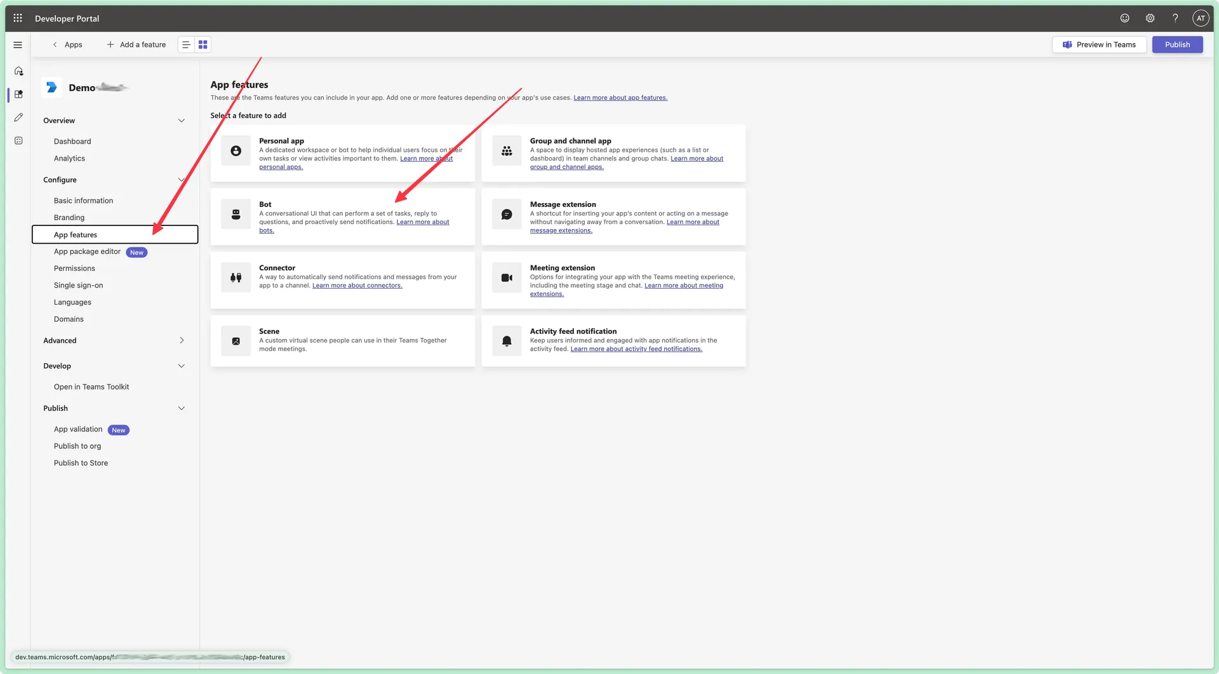Open App validation page
1219x674 pixels.
click(78, 430)
